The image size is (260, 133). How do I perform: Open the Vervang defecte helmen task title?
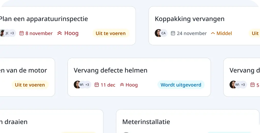click(x=111, y=70)
